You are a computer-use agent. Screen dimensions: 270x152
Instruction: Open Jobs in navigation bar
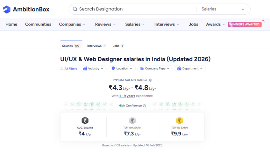[x=193, y=24]
